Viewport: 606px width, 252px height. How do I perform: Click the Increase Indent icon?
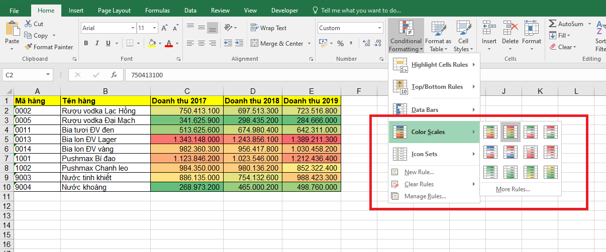(239, 44)
